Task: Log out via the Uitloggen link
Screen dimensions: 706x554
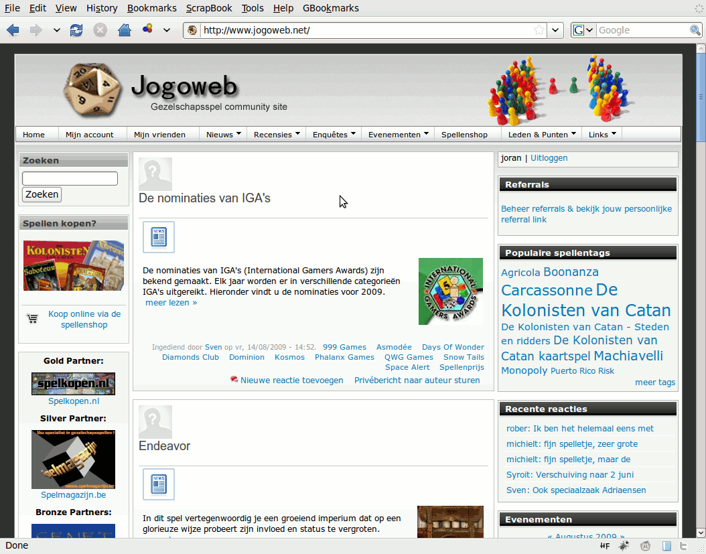Action: (549, 158)
